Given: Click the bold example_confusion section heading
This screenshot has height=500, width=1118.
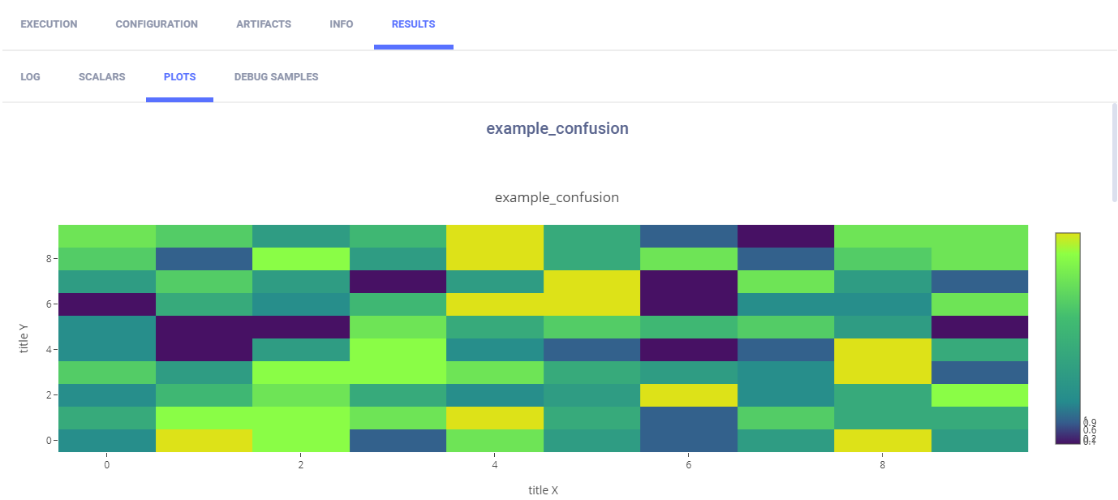Looking at the screenshot, I should pyautogui.click(x=557, y=128).
